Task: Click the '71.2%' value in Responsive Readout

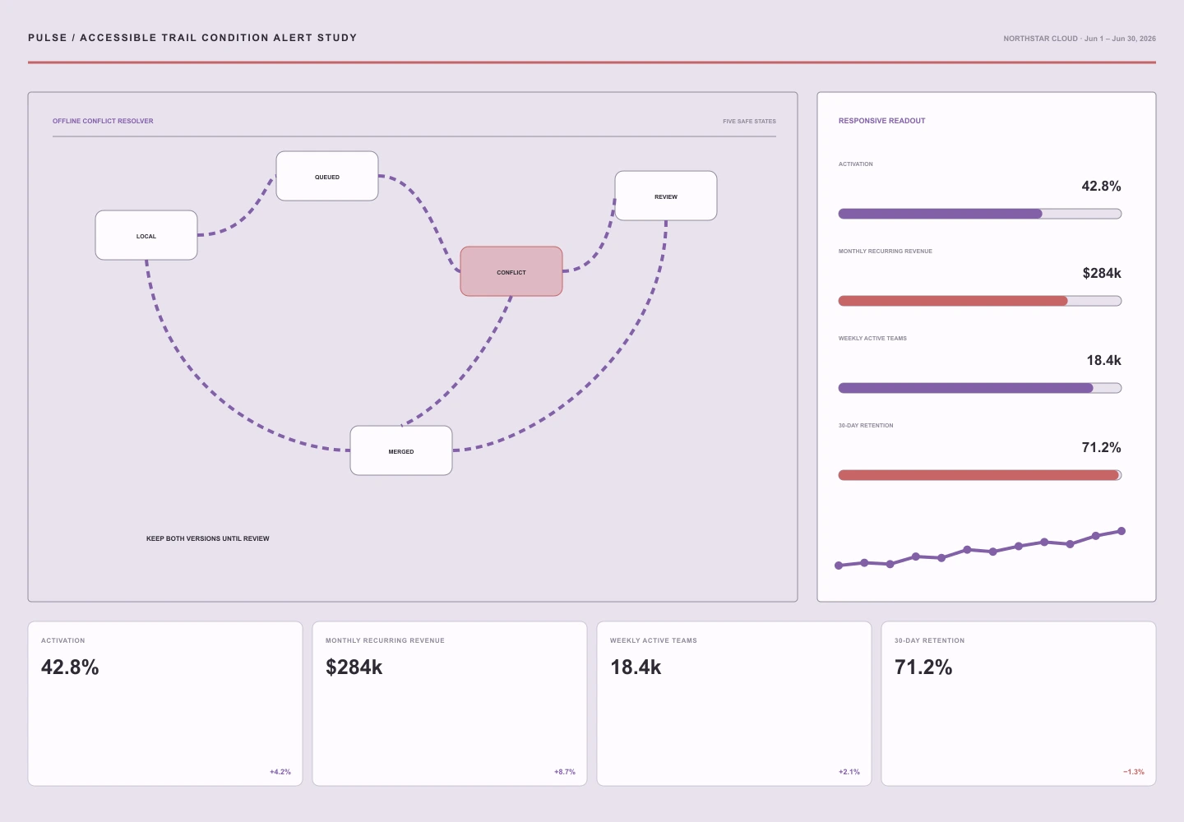Action: (x=1101, y=448)
